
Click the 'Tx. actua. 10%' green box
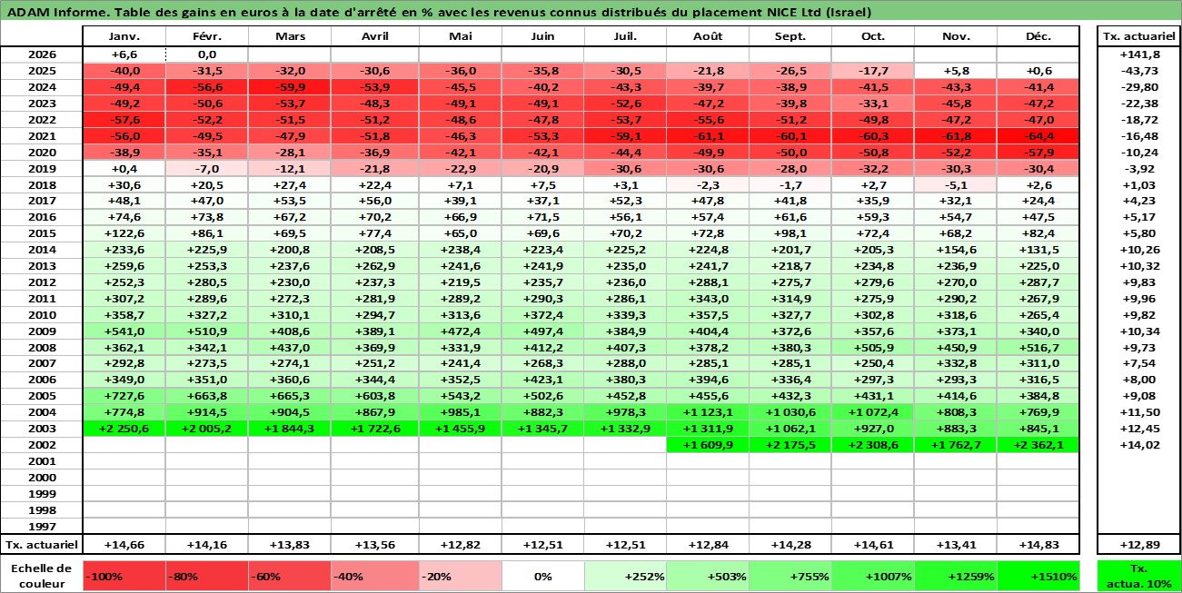(x=1138, y=576)
